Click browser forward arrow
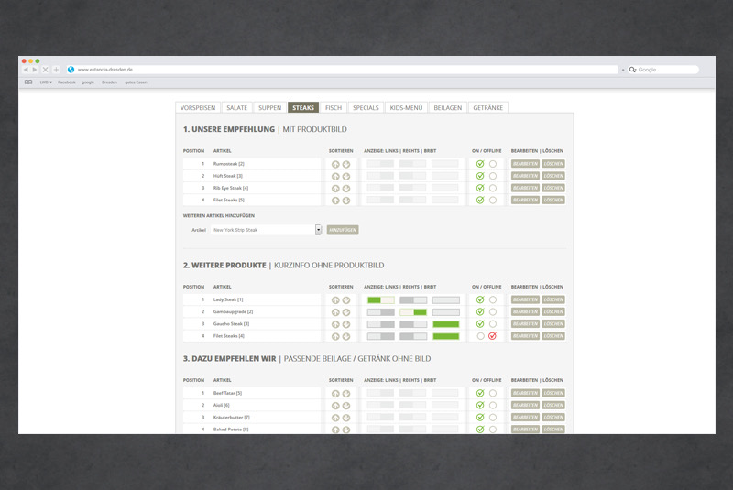Viewport: 733px width, 490px height. [35, 70]
